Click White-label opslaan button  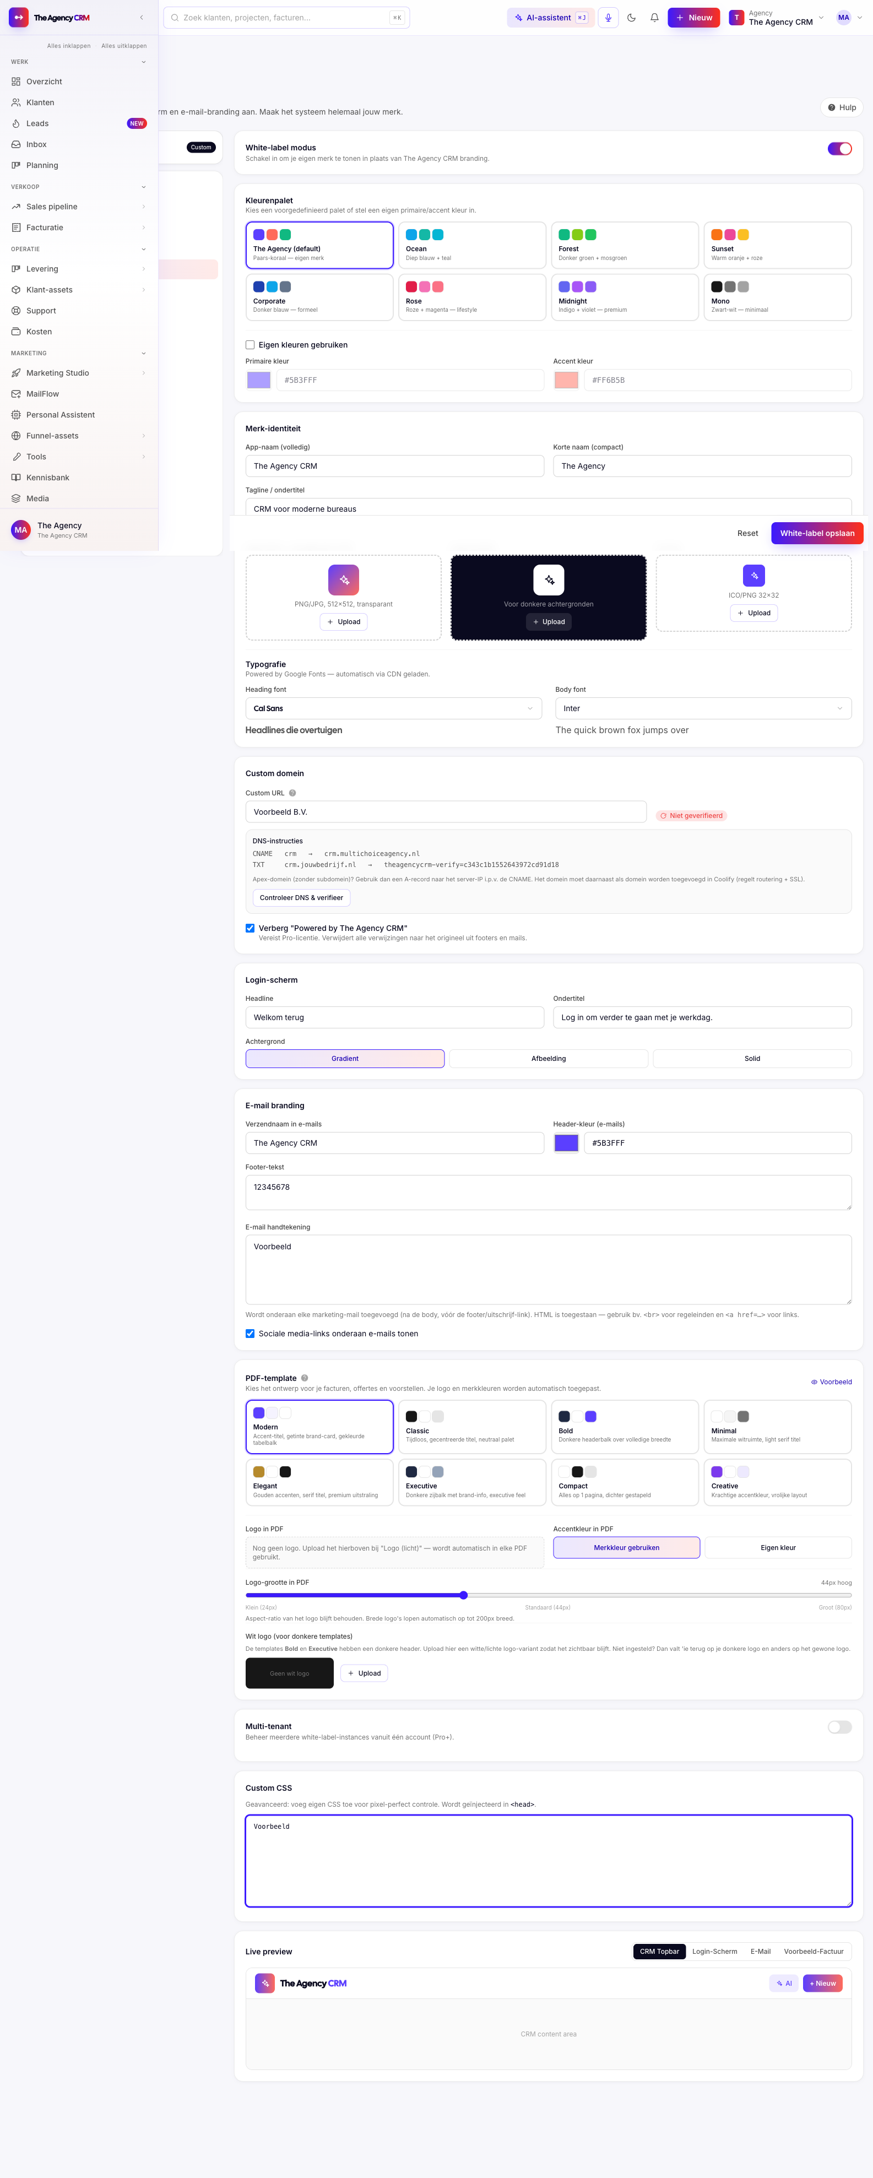(x=817, y=534)
